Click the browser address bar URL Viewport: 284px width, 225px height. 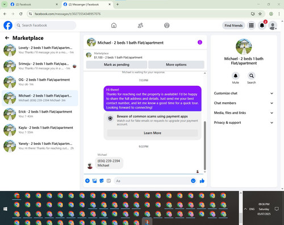[68, 14]
